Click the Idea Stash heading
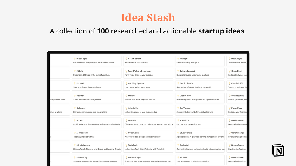 click(x=148, y=18)
